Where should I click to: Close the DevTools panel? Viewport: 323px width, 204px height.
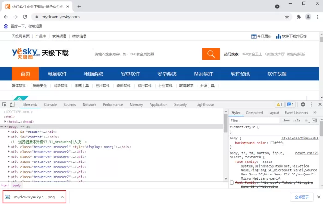tap(320, 104)
